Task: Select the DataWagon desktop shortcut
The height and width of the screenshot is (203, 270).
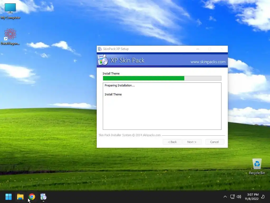Action: click(10, 36)
